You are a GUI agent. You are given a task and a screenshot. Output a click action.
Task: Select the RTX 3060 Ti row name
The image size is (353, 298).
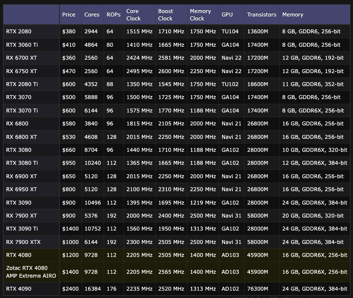coord(22,45)
